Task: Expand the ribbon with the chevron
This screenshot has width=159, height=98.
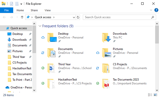Action: (151, 10)
